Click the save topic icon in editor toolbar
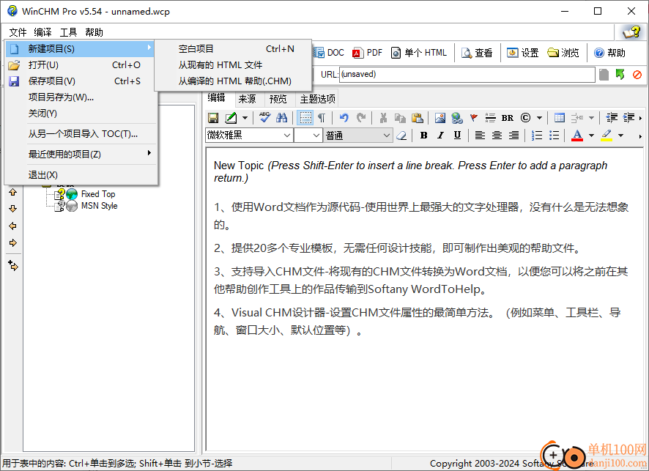 click(x=213, y=118)
